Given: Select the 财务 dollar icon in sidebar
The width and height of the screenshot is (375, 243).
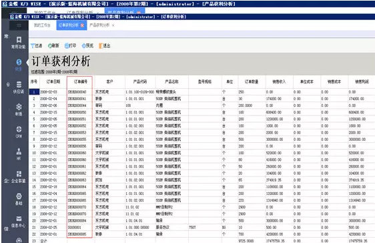Looking at the screenshot, I should [x=19, y=65].
